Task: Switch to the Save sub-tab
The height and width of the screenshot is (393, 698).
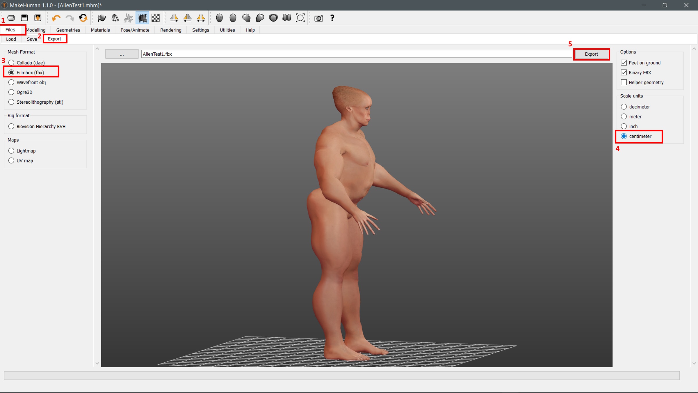Action: (32, 39)
